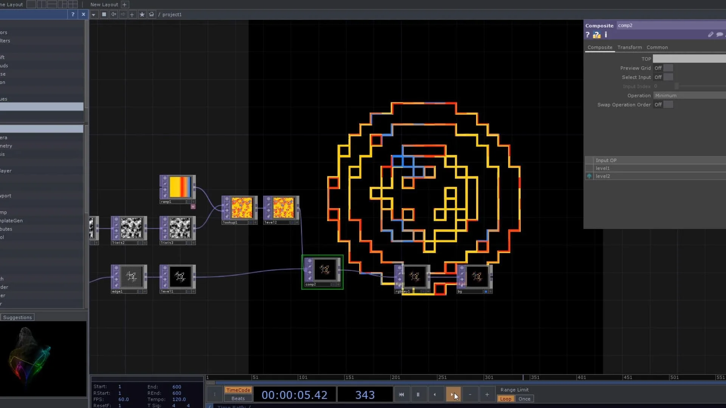Viewport: 726px width, 408px height.
Task: Click the operator info 'i' icon
Action: 606,35
